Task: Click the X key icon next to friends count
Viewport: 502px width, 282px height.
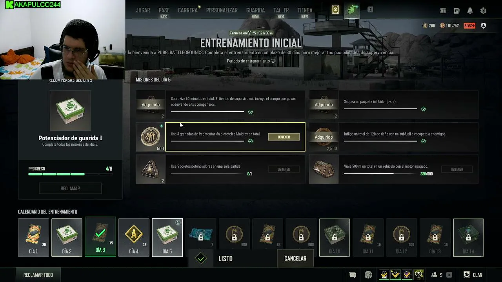Action: (x=449, y=275)
